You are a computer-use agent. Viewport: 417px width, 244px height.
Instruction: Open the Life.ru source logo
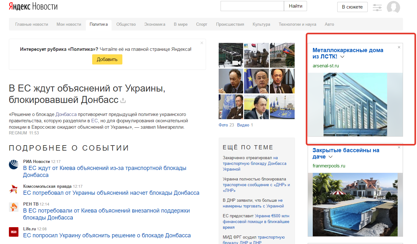(x=14, y=232)
